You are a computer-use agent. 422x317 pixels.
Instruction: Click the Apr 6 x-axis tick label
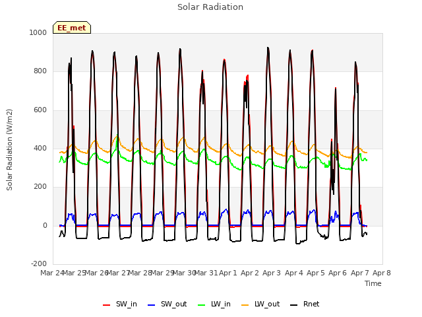pyautogui.click(x=338, y=273)
